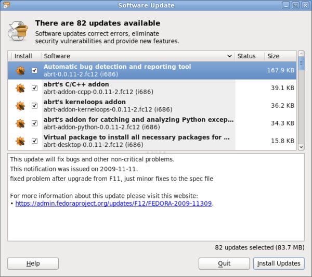Uncheck the abrt-addon-python update checkbox
Viewport: 312px width, 277px height.
coord(35,123)
